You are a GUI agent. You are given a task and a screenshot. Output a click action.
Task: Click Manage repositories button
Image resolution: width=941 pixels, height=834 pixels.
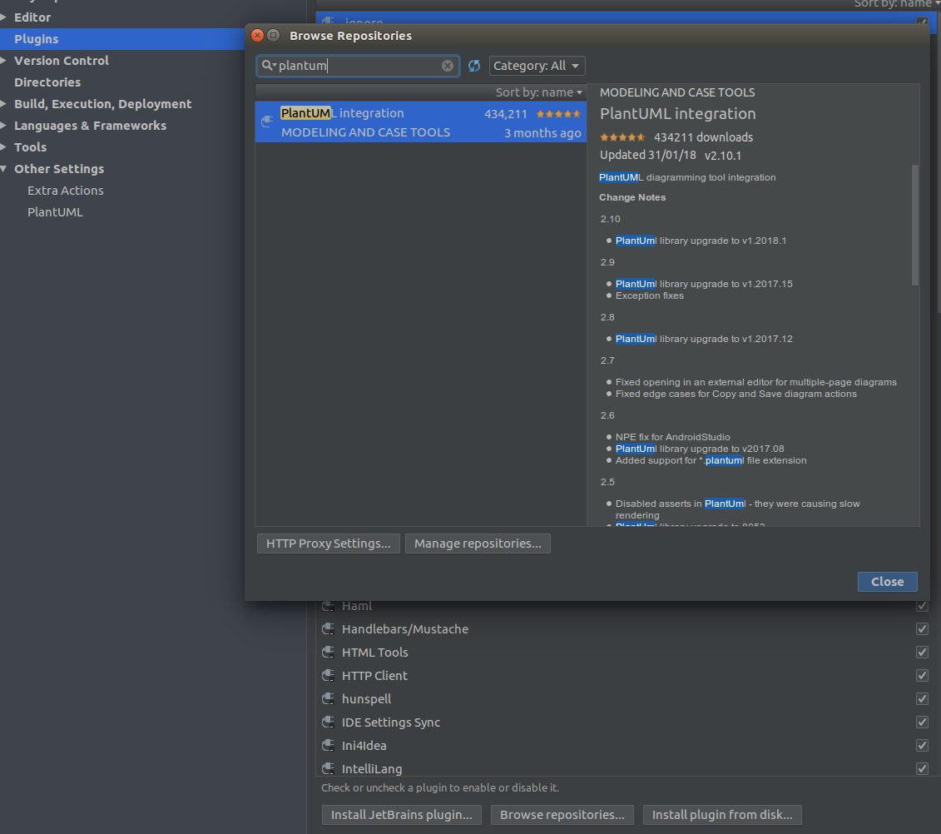click(x=478, y=544)
